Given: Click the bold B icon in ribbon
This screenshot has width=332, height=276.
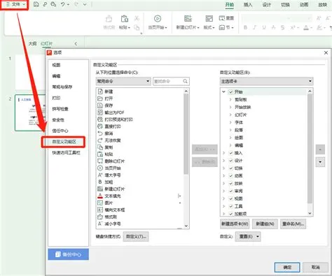Looking at the screenshot, I should (x=245, y=27).
